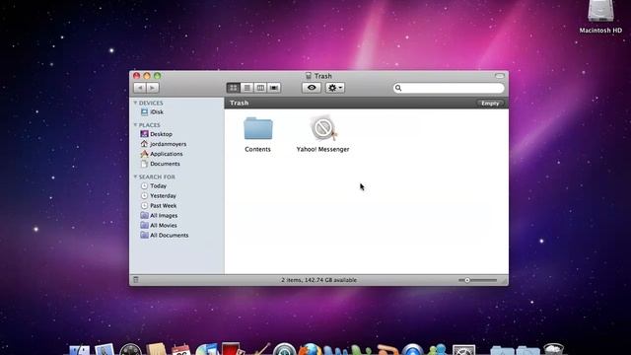Screen dimensions: 631x355
Task: Open Time Machine from the Dock
Action: click(x=285, y=349)
